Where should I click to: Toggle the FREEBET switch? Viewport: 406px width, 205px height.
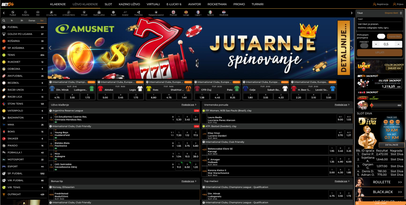coord(364,46)
